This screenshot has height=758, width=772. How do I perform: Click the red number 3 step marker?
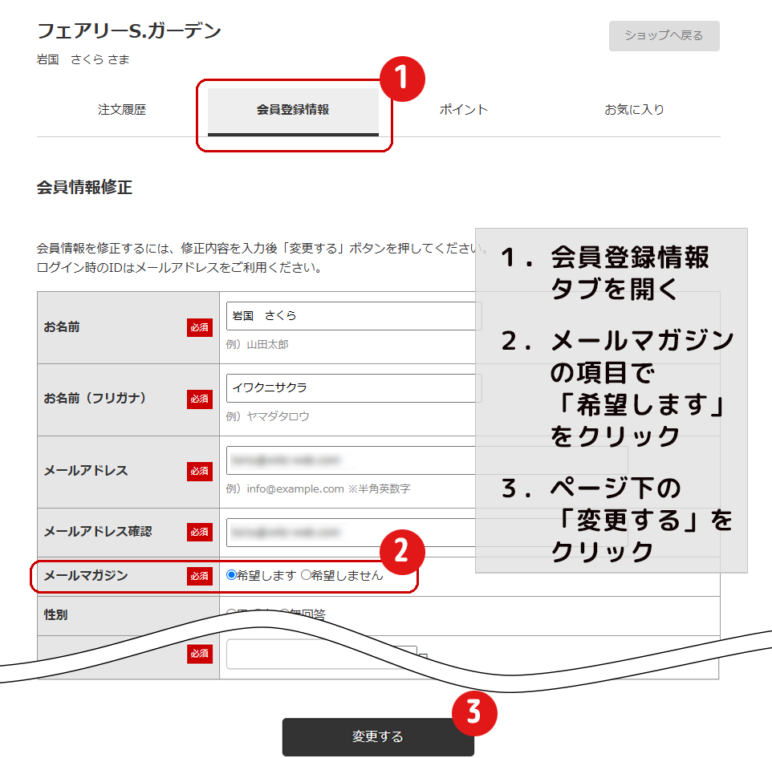pyautogui.click(x=473, y=711)
